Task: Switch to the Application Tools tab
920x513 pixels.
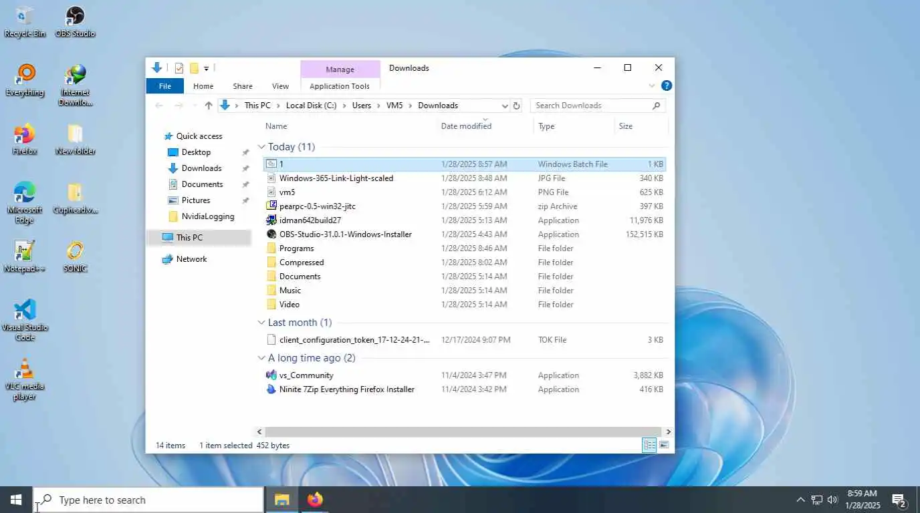Action: tap(340, 86)
